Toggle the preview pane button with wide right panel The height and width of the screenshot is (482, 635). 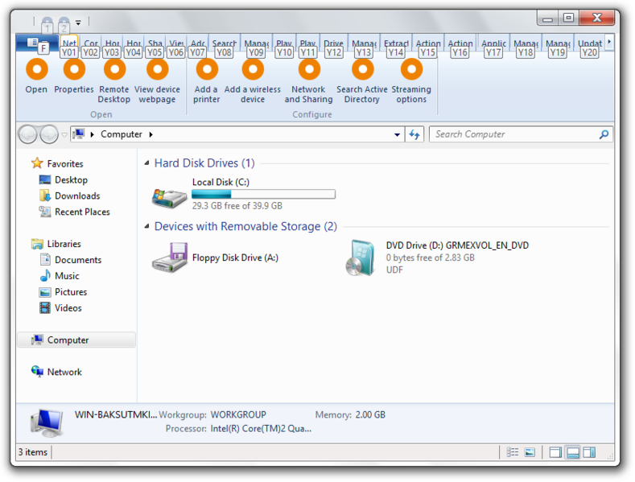[x=589, y=452]
